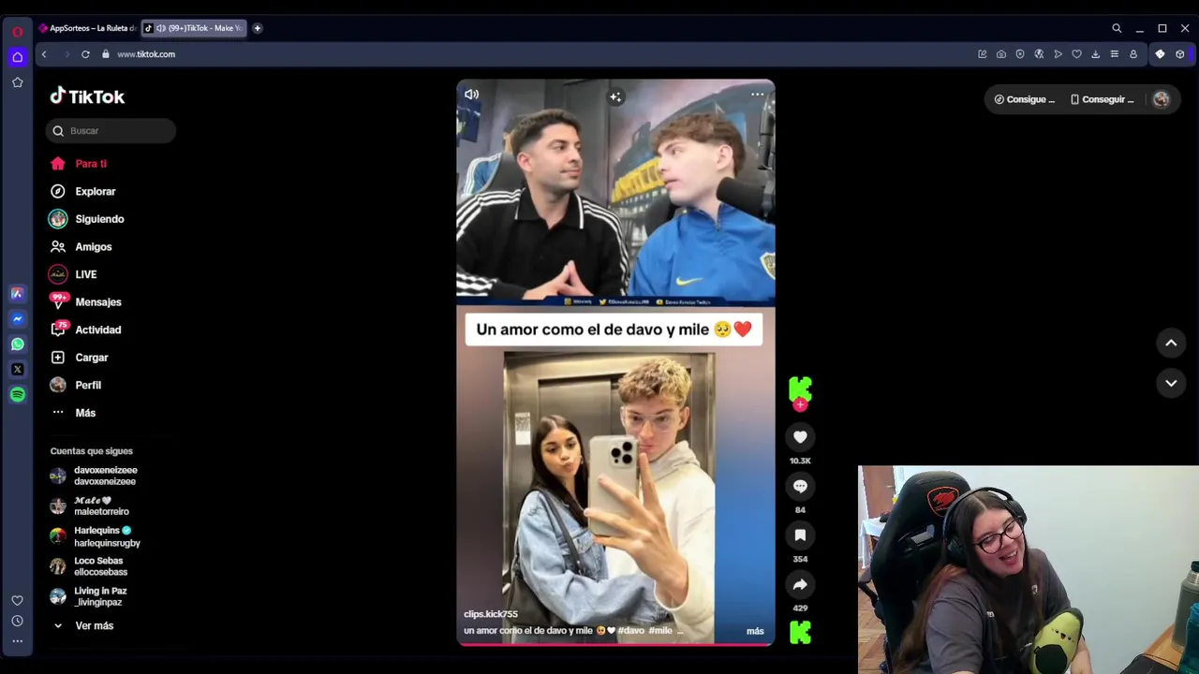Follow the creator via the red plus badge
The height and width of the screenshot is (674, 1199).
coord(800,404)
